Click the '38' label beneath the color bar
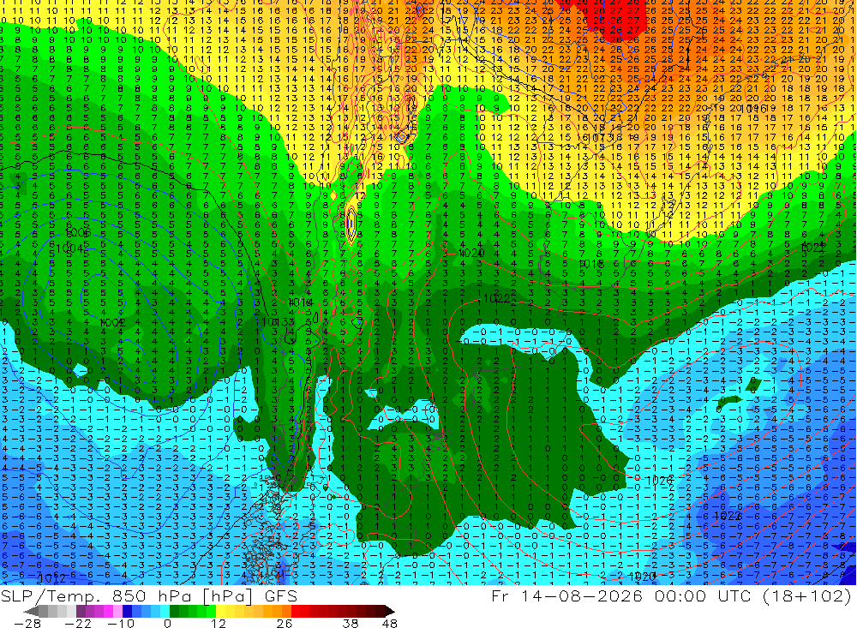 pyautogui.click(x=351, y=623)
